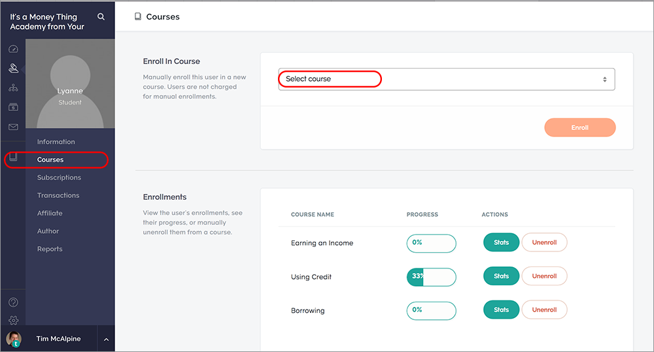Unenroll from the Borrowing course
654x352 pixels.
(544, 310)
